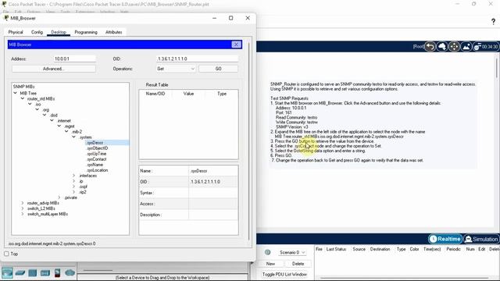
Task: Click the Realtime mode clock icon
Action: pos(433,239)
